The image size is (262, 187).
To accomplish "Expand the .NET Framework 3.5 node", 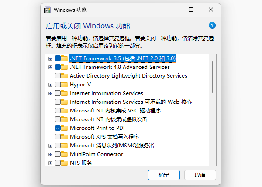I will point(51,58).
